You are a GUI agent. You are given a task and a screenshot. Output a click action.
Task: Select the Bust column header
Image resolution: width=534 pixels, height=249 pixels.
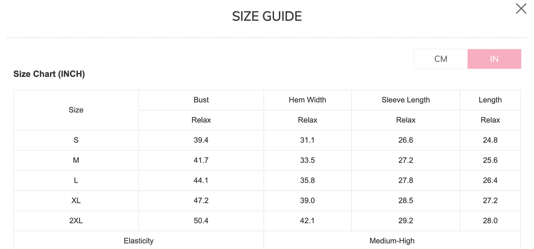click(201, 100)
